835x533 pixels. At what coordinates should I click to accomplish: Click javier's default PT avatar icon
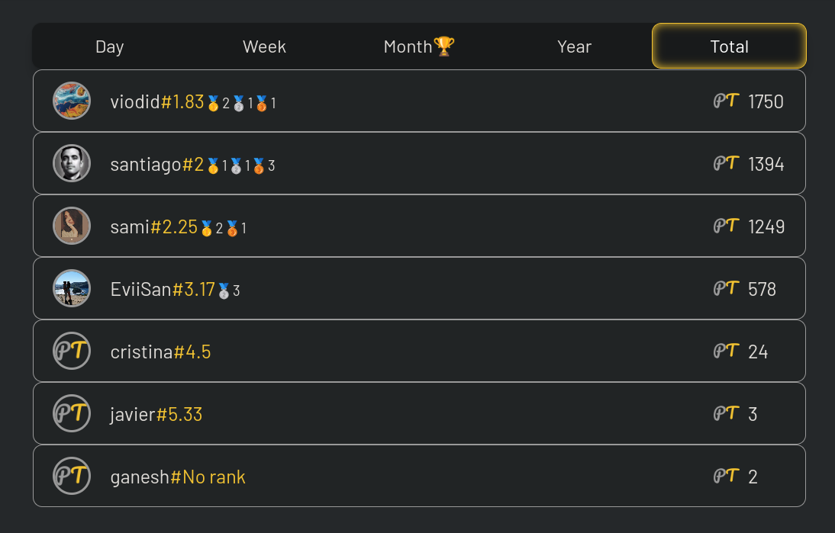(72, 413)
